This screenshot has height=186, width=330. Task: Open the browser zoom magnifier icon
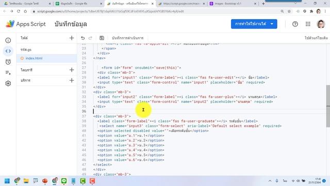pyautogui.click(x=282, y=11)
